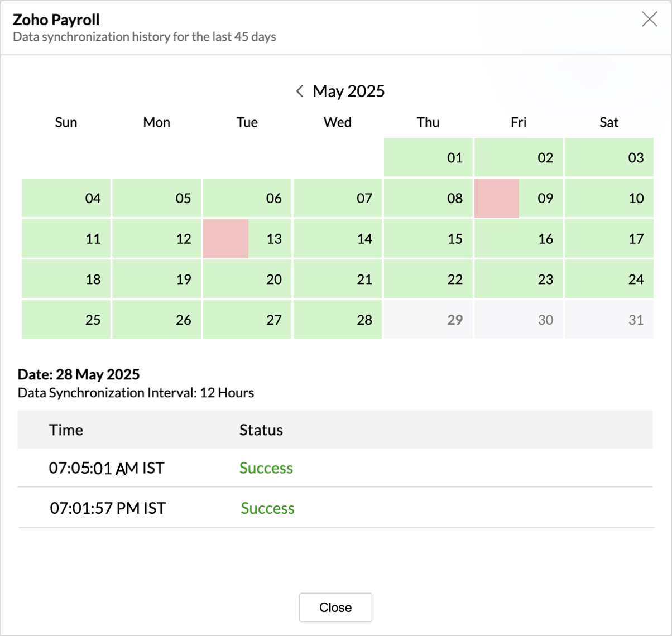The image size is (672, 636).
Task: Select May 28 on the calendar
Action: point(338,320)
